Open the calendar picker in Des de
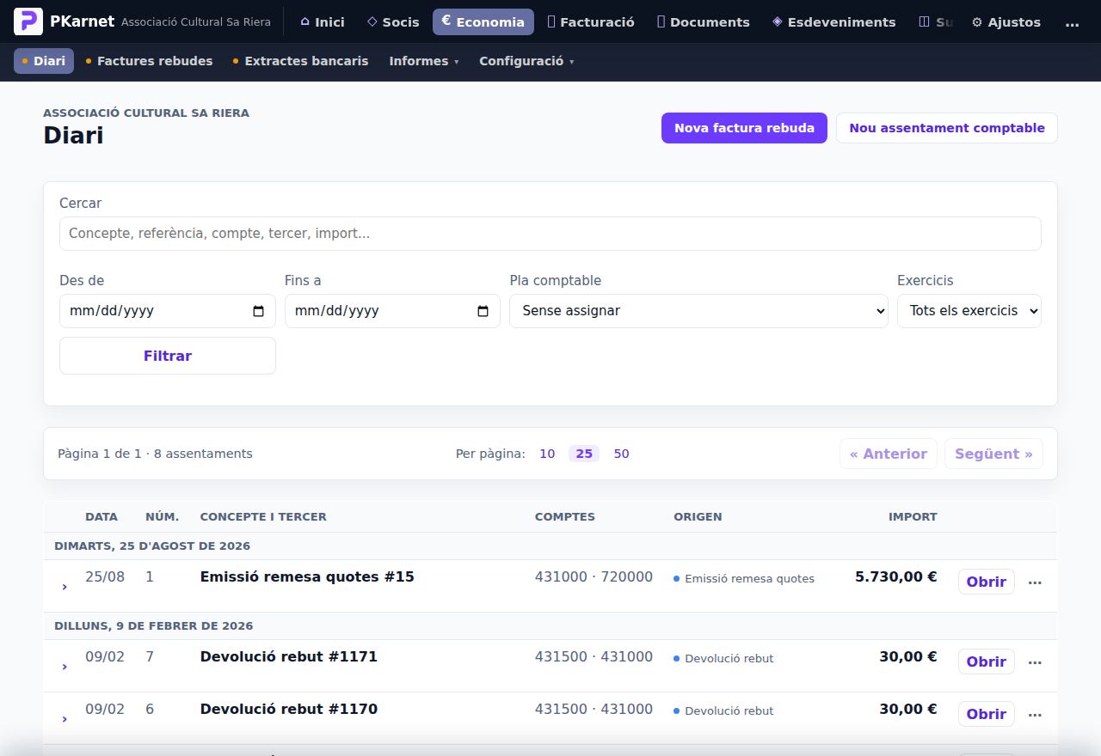This screenshot has height=756, width=1101. [258, 311]
